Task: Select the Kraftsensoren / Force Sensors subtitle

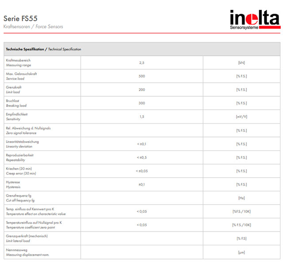Action: pos(33,27)
